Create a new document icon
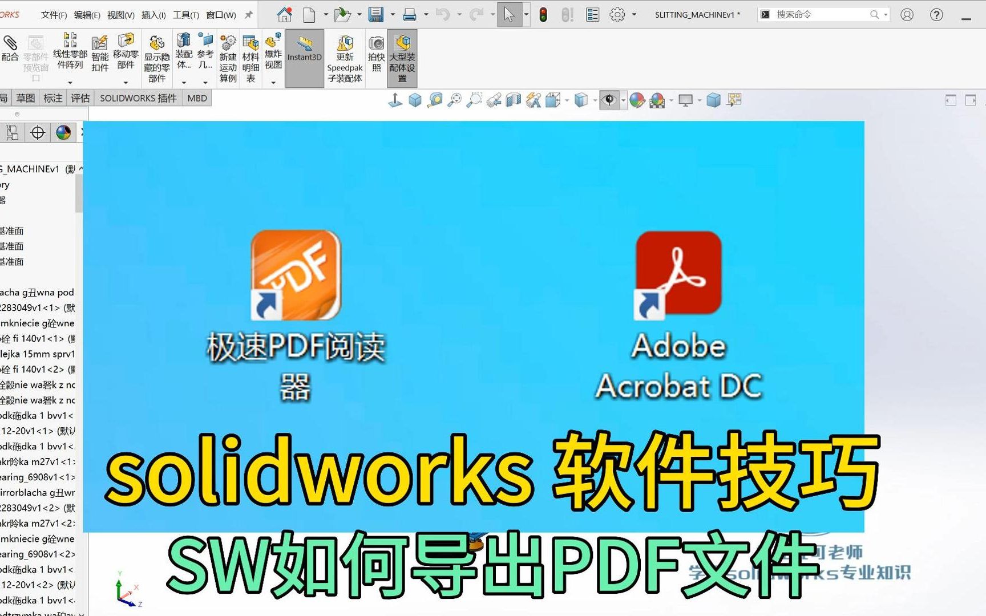This screenshot has width=986, height=616. (309, 14)
